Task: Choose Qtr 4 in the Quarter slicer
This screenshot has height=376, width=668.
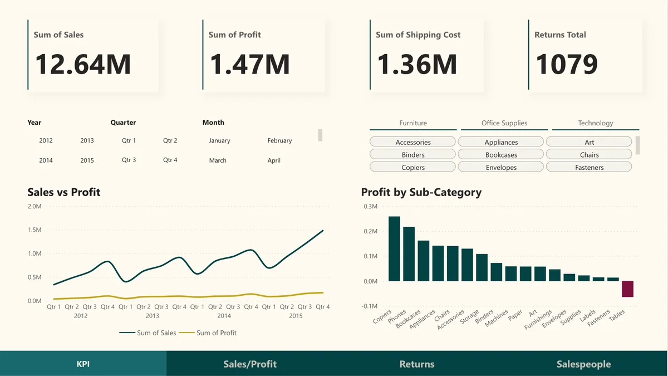Action: pyautogui.click(x=170, y=160)
